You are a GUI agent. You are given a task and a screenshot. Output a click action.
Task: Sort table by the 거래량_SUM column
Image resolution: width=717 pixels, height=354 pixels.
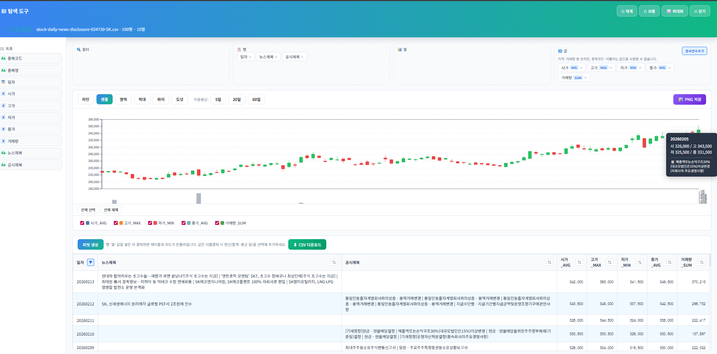[702, 262]
